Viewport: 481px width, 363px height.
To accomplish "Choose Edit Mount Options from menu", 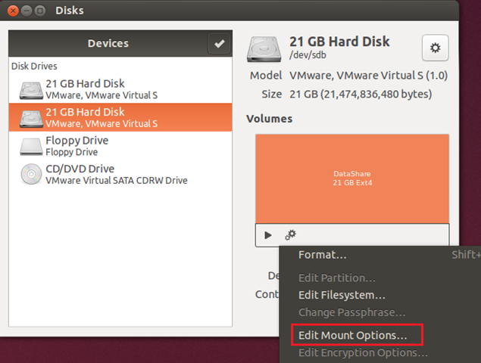I will [x=353, y=334].
